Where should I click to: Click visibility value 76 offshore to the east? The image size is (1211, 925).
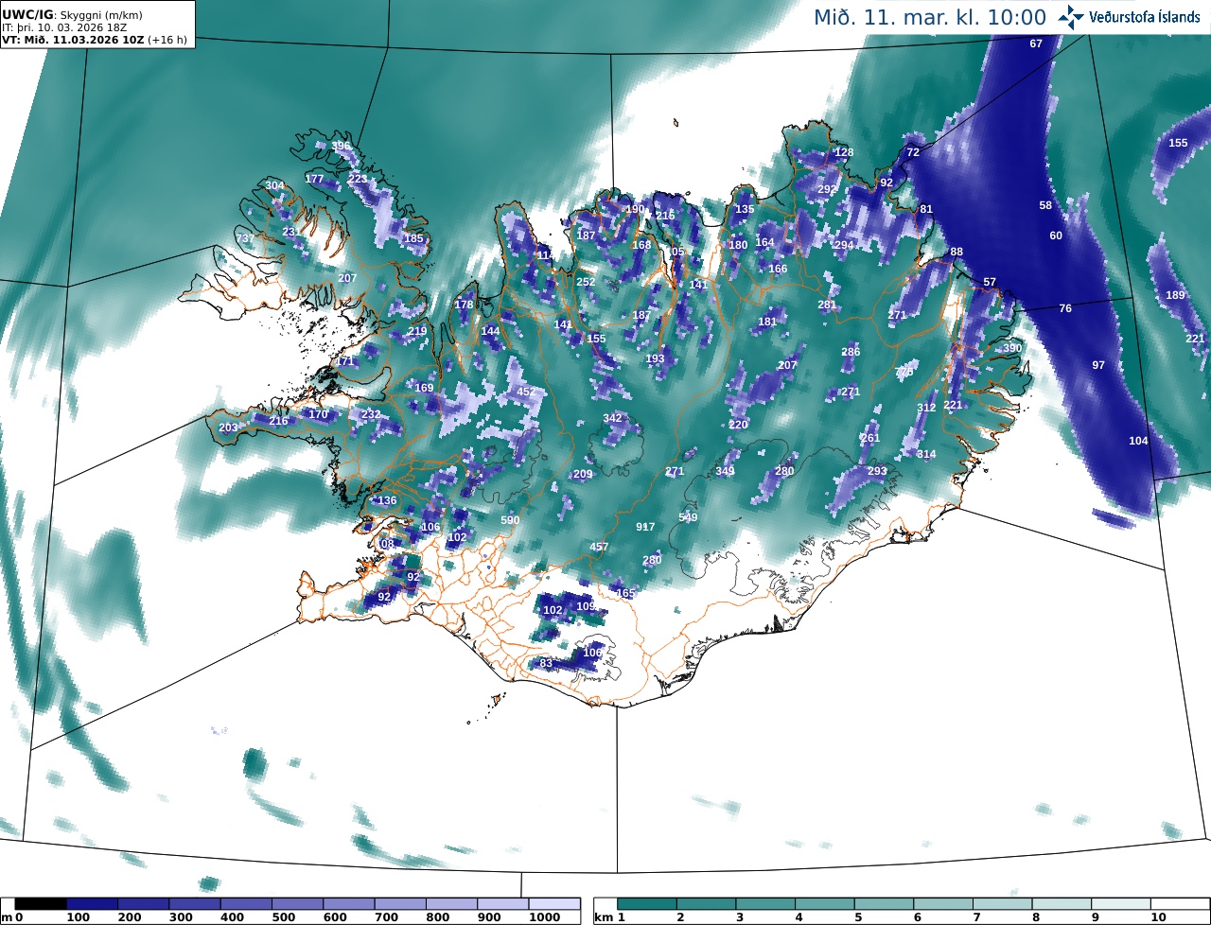pyautogui.click(x=1065, y=308)
